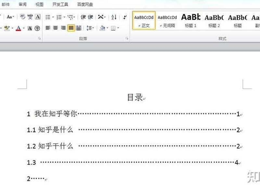Image resolution: width=260 pixels, height=195 pixels.
Task: Apply the 标题 2 style
Action: [x=214, y=20]
